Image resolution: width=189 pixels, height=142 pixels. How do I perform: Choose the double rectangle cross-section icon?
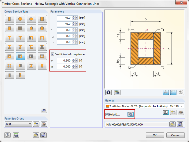(x=42, y=19)
